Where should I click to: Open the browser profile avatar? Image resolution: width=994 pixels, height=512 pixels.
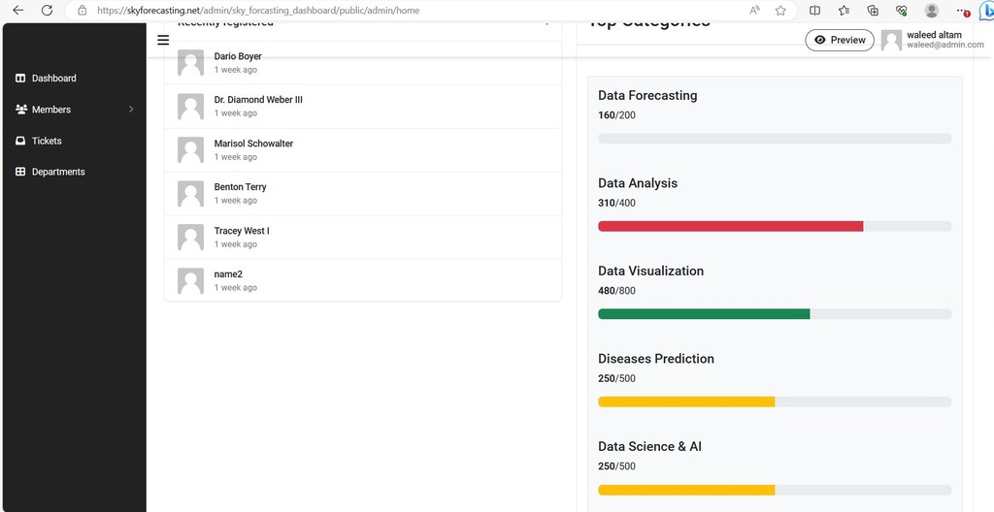tap(931, 10)
